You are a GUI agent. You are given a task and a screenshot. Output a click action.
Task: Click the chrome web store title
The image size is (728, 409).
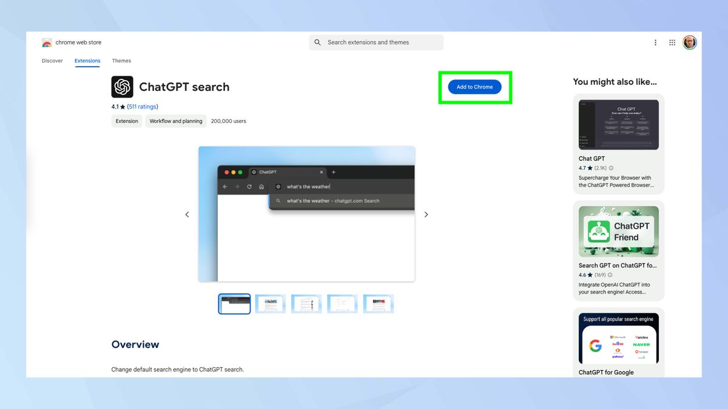(x=78, y=42)
